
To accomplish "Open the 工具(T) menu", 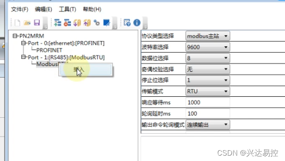I will [67, 9].
